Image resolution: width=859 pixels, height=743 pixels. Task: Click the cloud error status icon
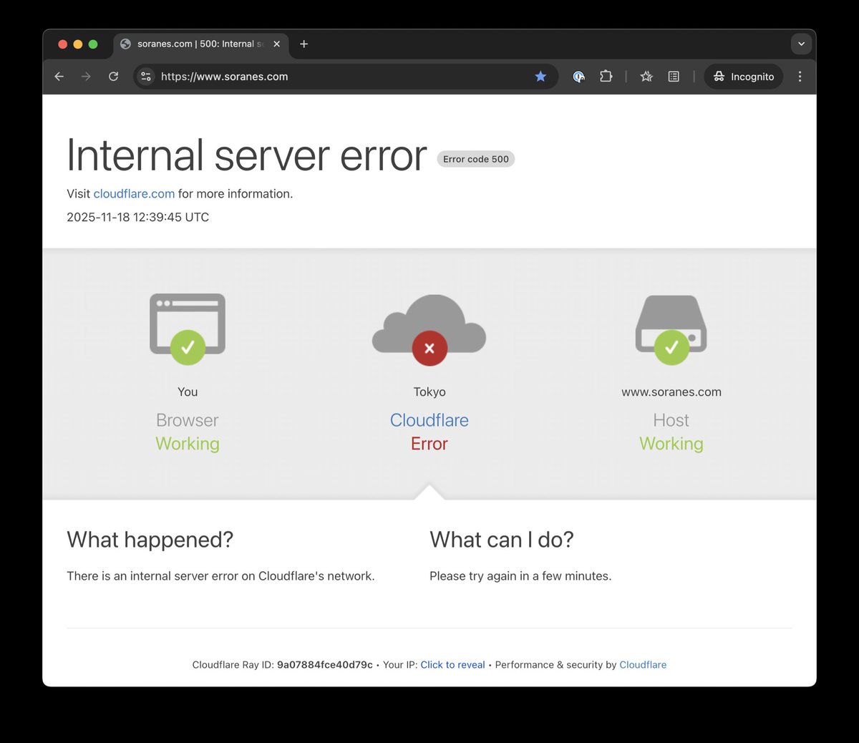pos(429,329)
